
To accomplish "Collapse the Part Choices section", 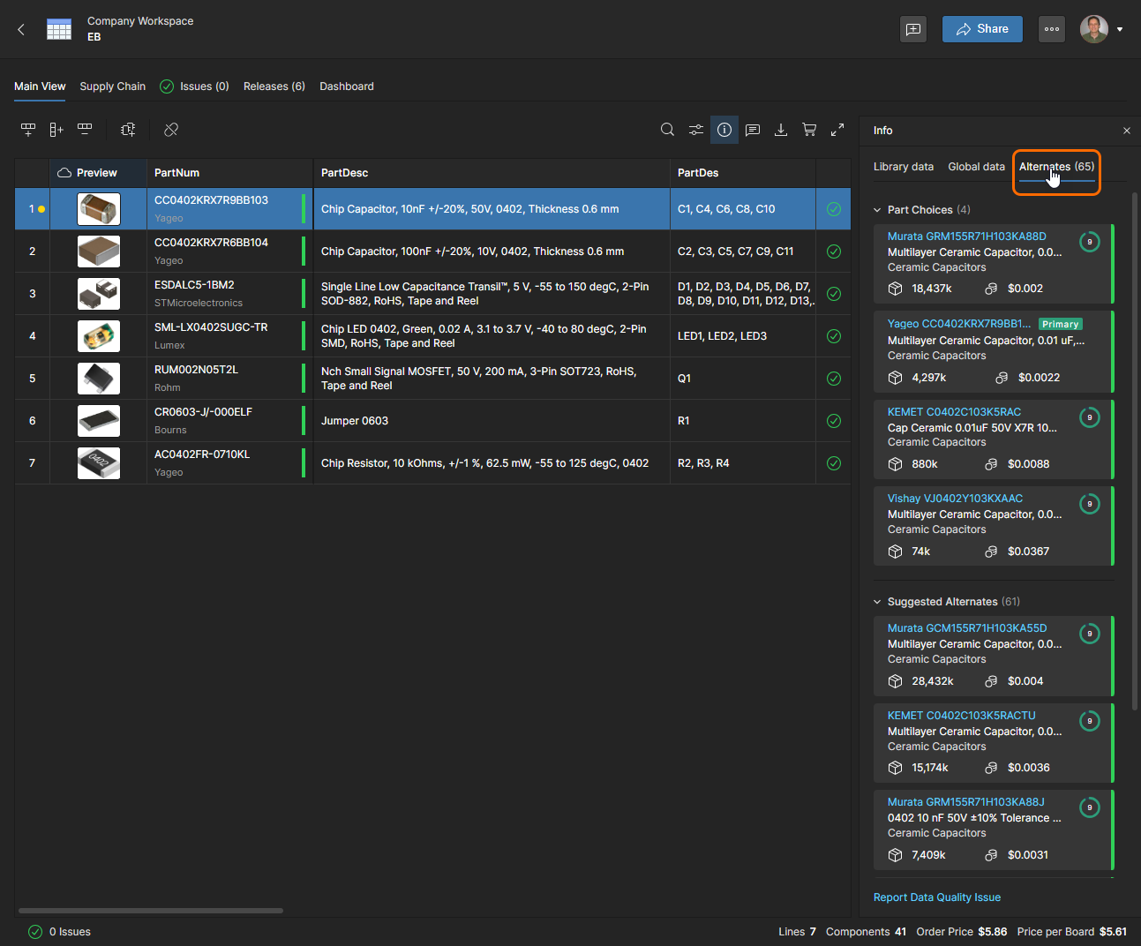I will point(877,210).
